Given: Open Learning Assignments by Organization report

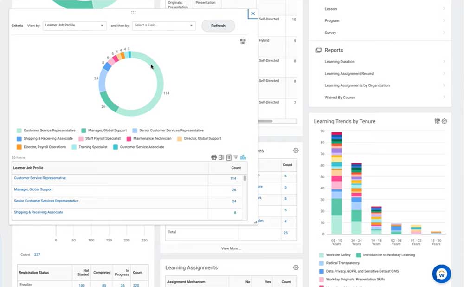Looking at the screenshot, I should coord(357,85).
